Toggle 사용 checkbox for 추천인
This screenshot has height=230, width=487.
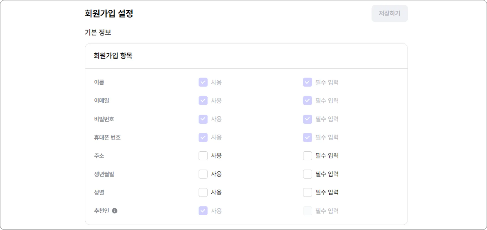(x=203, y=211)
